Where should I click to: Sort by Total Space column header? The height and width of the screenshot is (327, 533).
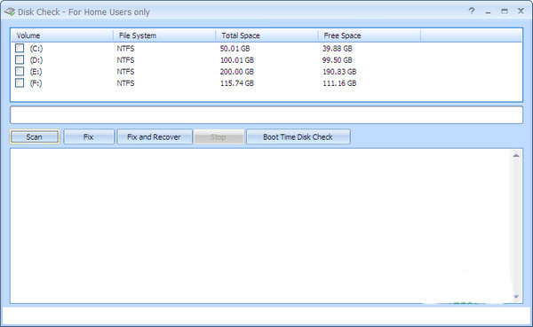point(266,35)
